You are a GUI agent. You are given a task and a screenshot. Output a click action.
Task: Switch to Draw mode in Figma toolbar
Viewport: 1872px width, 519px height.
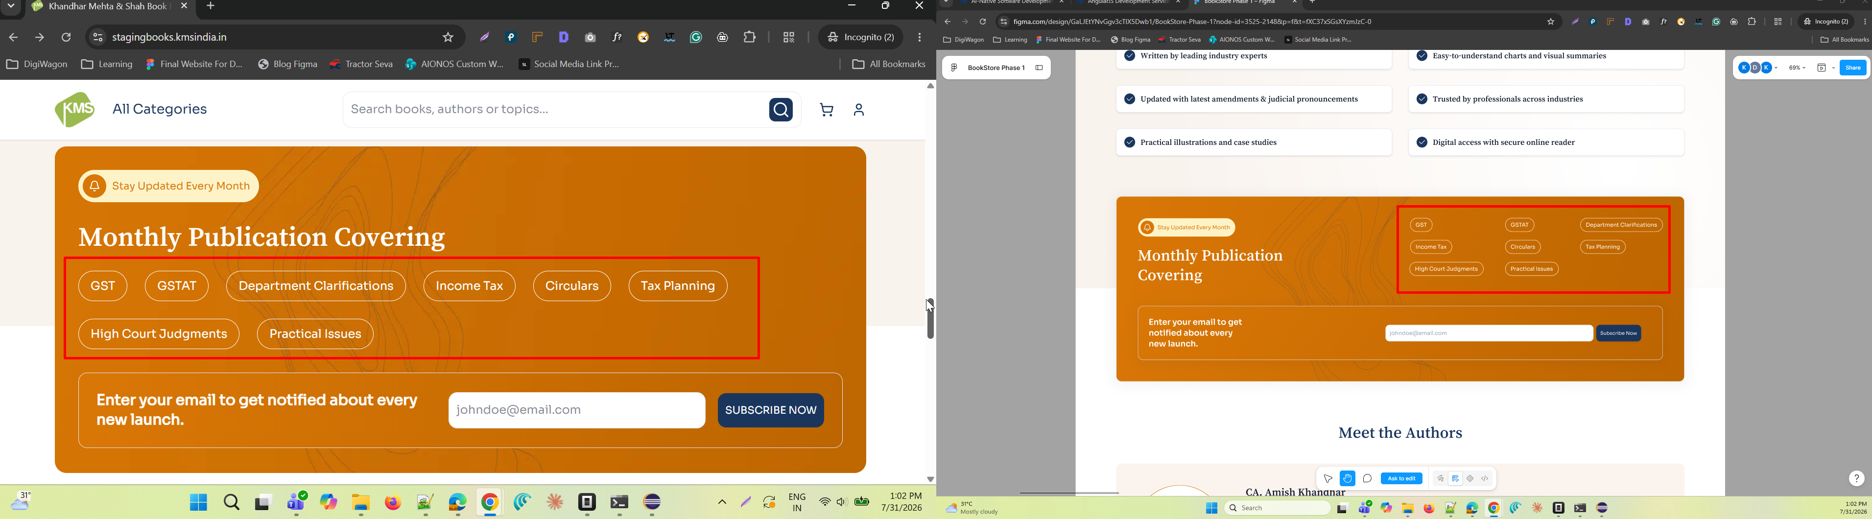[1440, 478]
